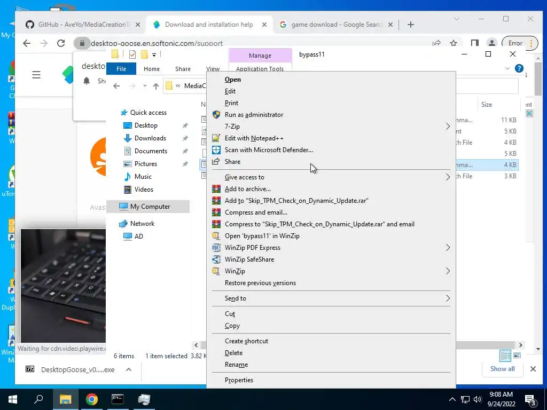Open Softonic hamburger menu

click(36, 75)
